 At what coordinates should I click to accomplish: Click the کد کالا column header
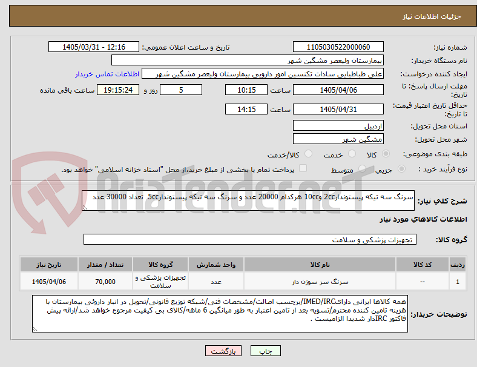point(423,265)
